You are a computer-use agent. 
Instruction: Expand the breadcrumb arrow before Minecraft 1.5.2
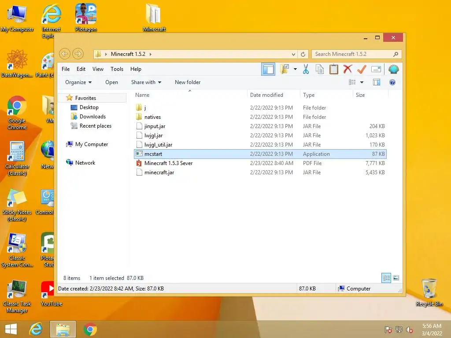[x=106, y=54]
